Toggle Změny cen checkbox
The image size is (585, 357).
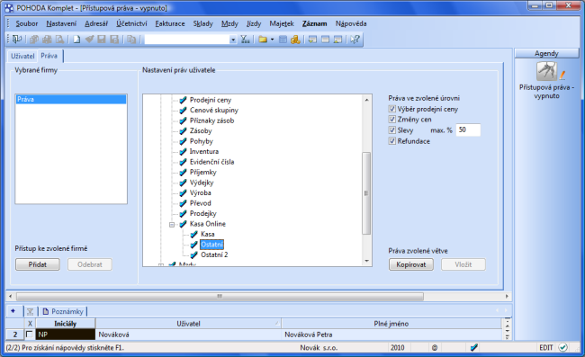[391, 120]
